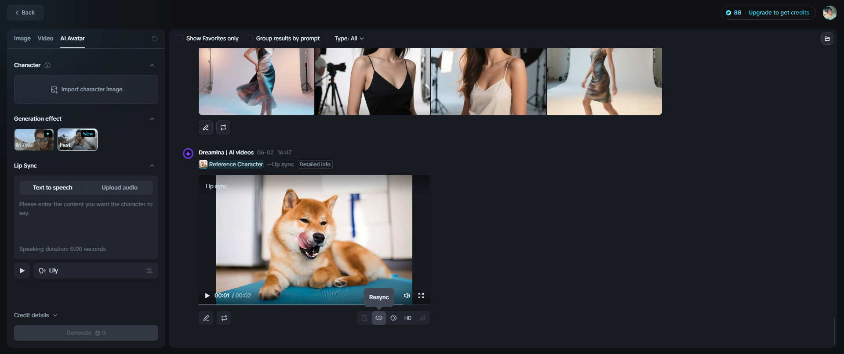Regenerate icon below the video
This screenshot has height=354, width=844.
[224, 318]
